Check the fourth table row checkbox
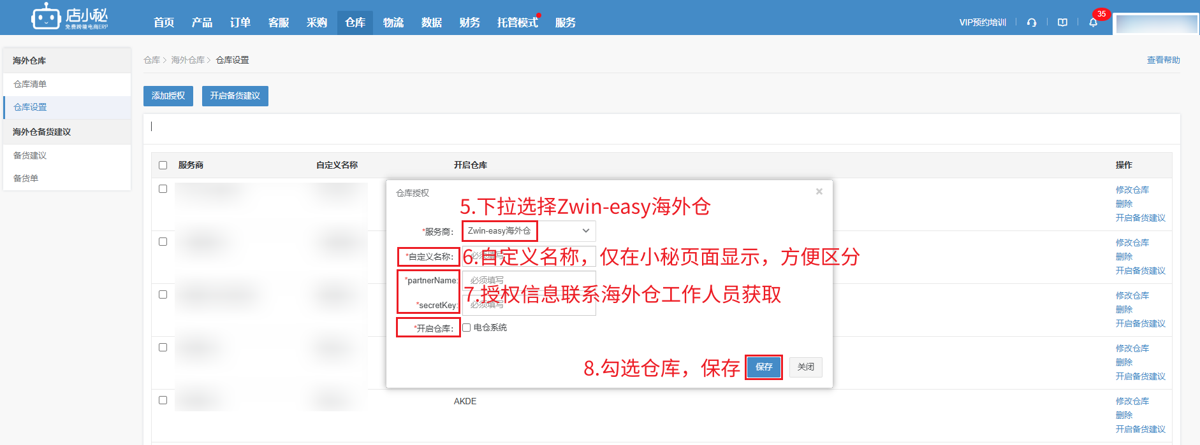The image size is (1200, 445). click(163, 348)
